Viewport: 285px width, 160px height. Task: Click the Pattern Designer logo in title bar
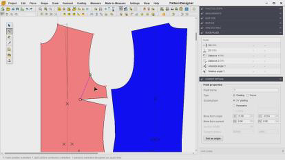[3, 3]
